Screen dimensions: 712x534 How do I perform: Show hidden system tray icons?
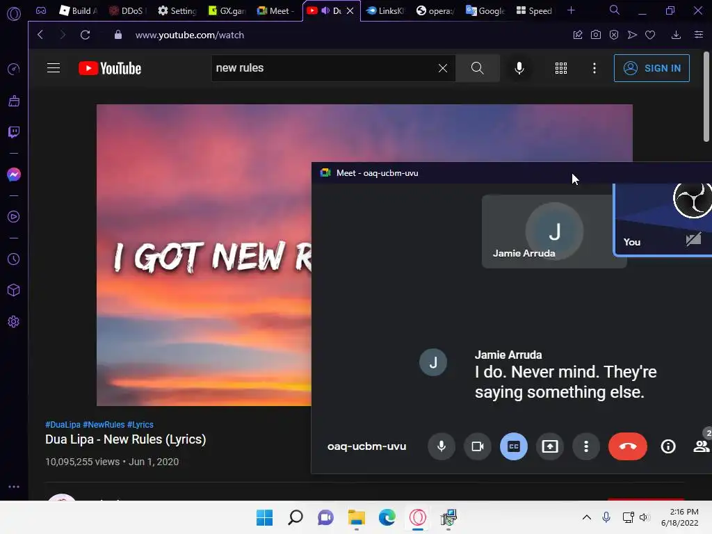coord(587,517)
